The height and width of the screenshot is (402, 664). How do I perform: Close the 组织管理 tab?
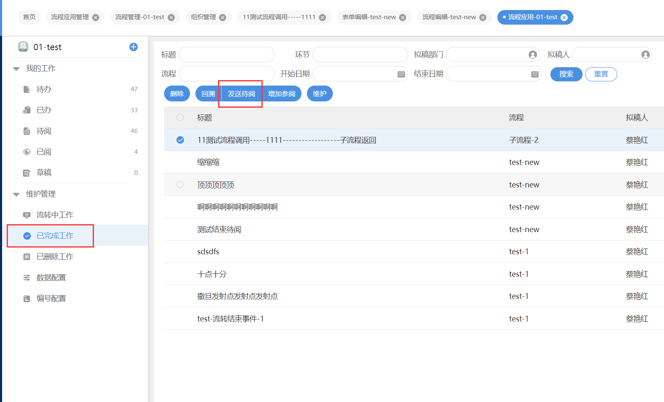point(223,18)
